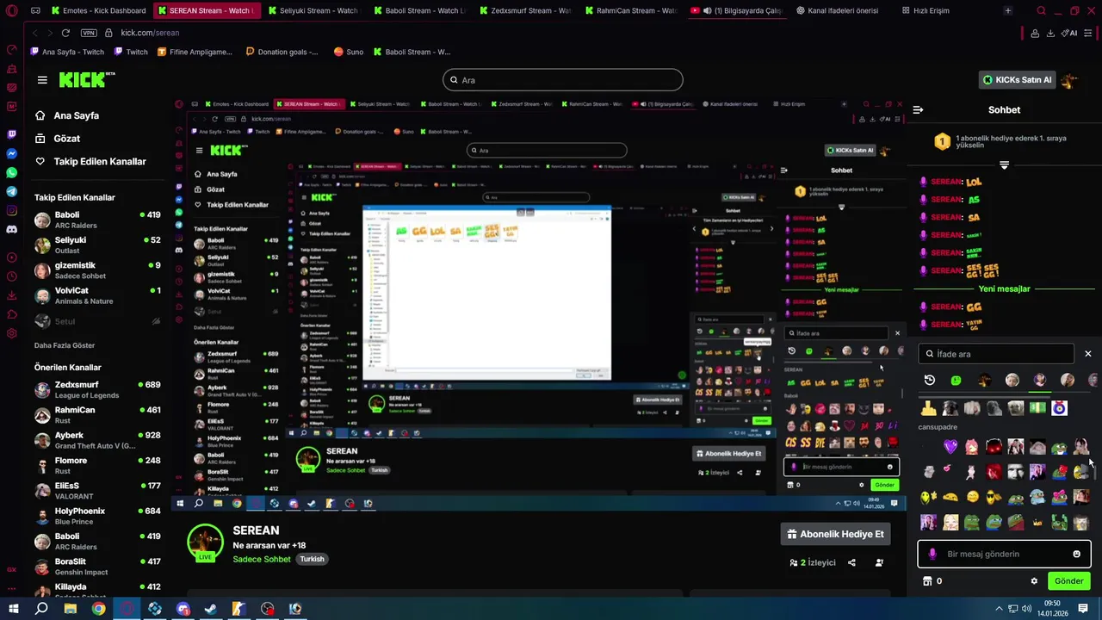Viewport: 1102px width, 620px height.
Task: Open Opera downloads icon
Action: click(1050, 33)
